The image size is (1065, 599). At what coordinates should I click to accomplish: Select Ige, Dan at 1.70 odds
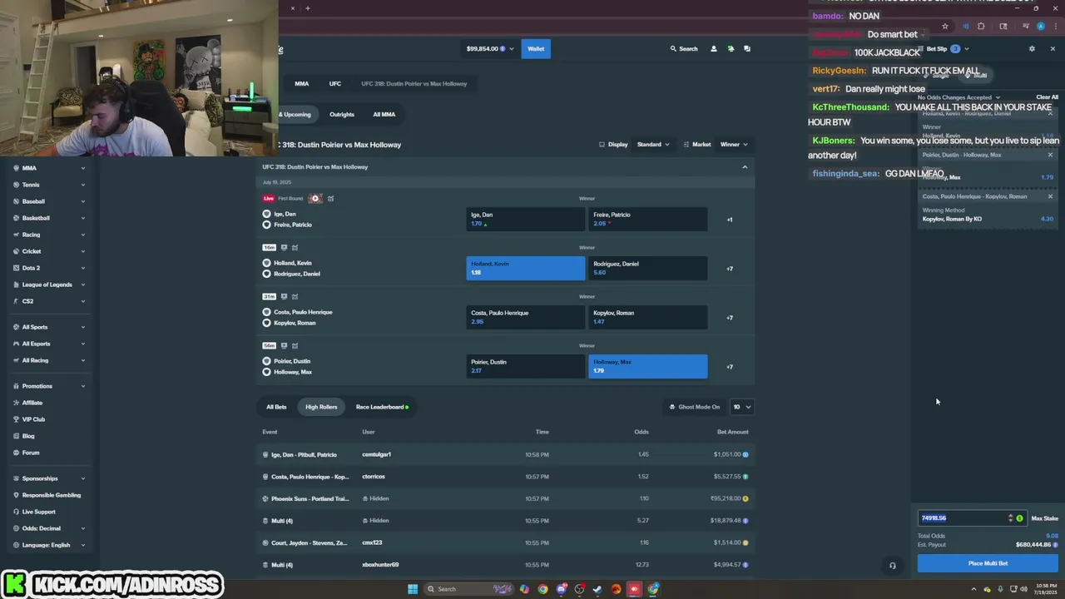pos(525,220)
